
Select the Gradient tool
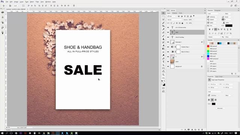163,49
